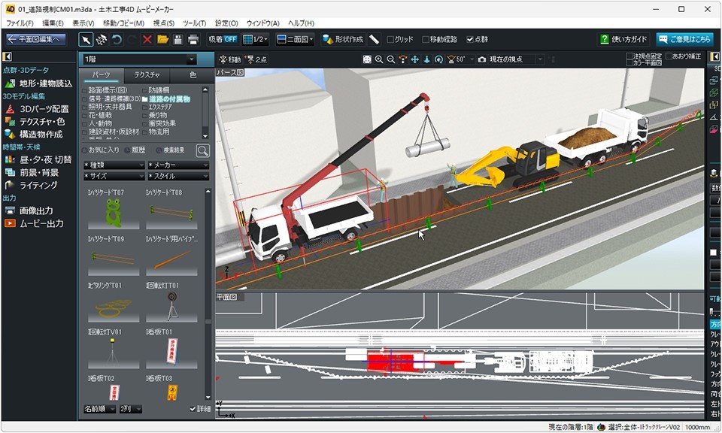
Task: Expand the 現在の視点 viewpoint dropdown
Action: pyautogui.click(x=538, y=59)
